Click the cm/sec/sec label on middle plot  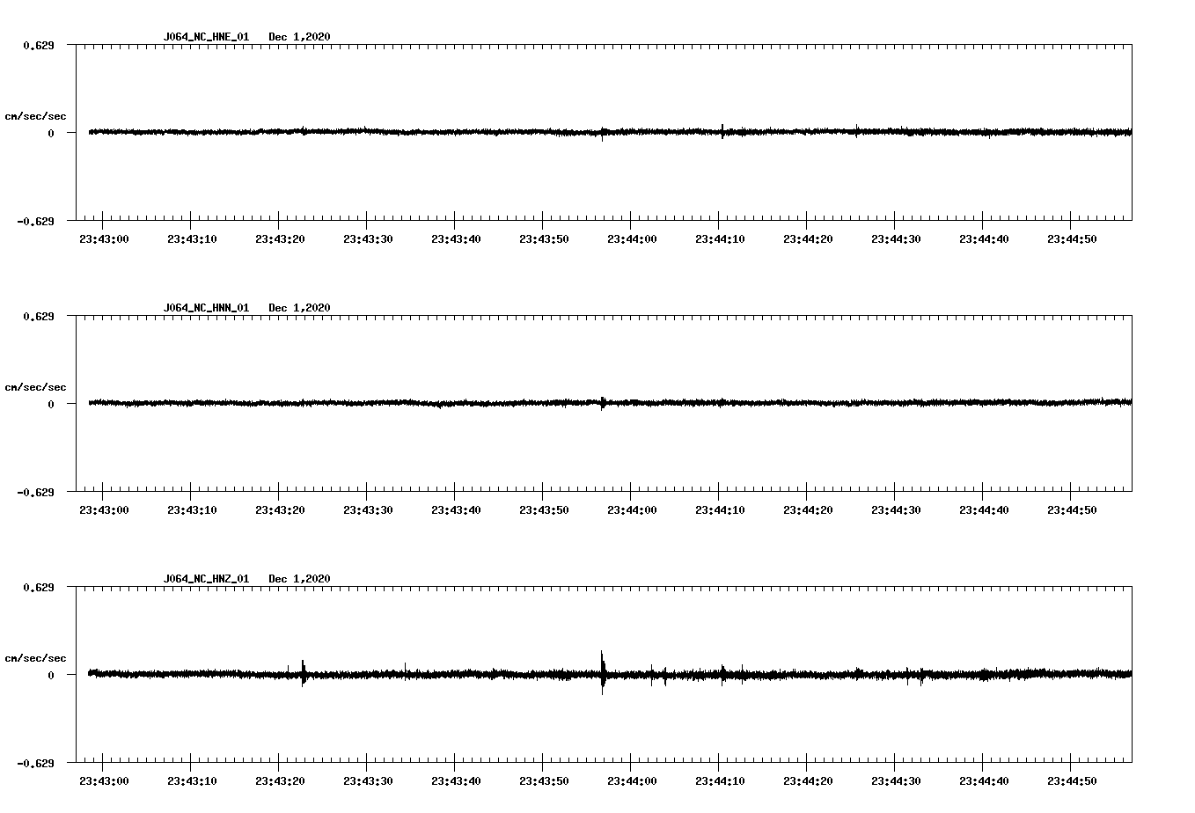click(36, 386)
